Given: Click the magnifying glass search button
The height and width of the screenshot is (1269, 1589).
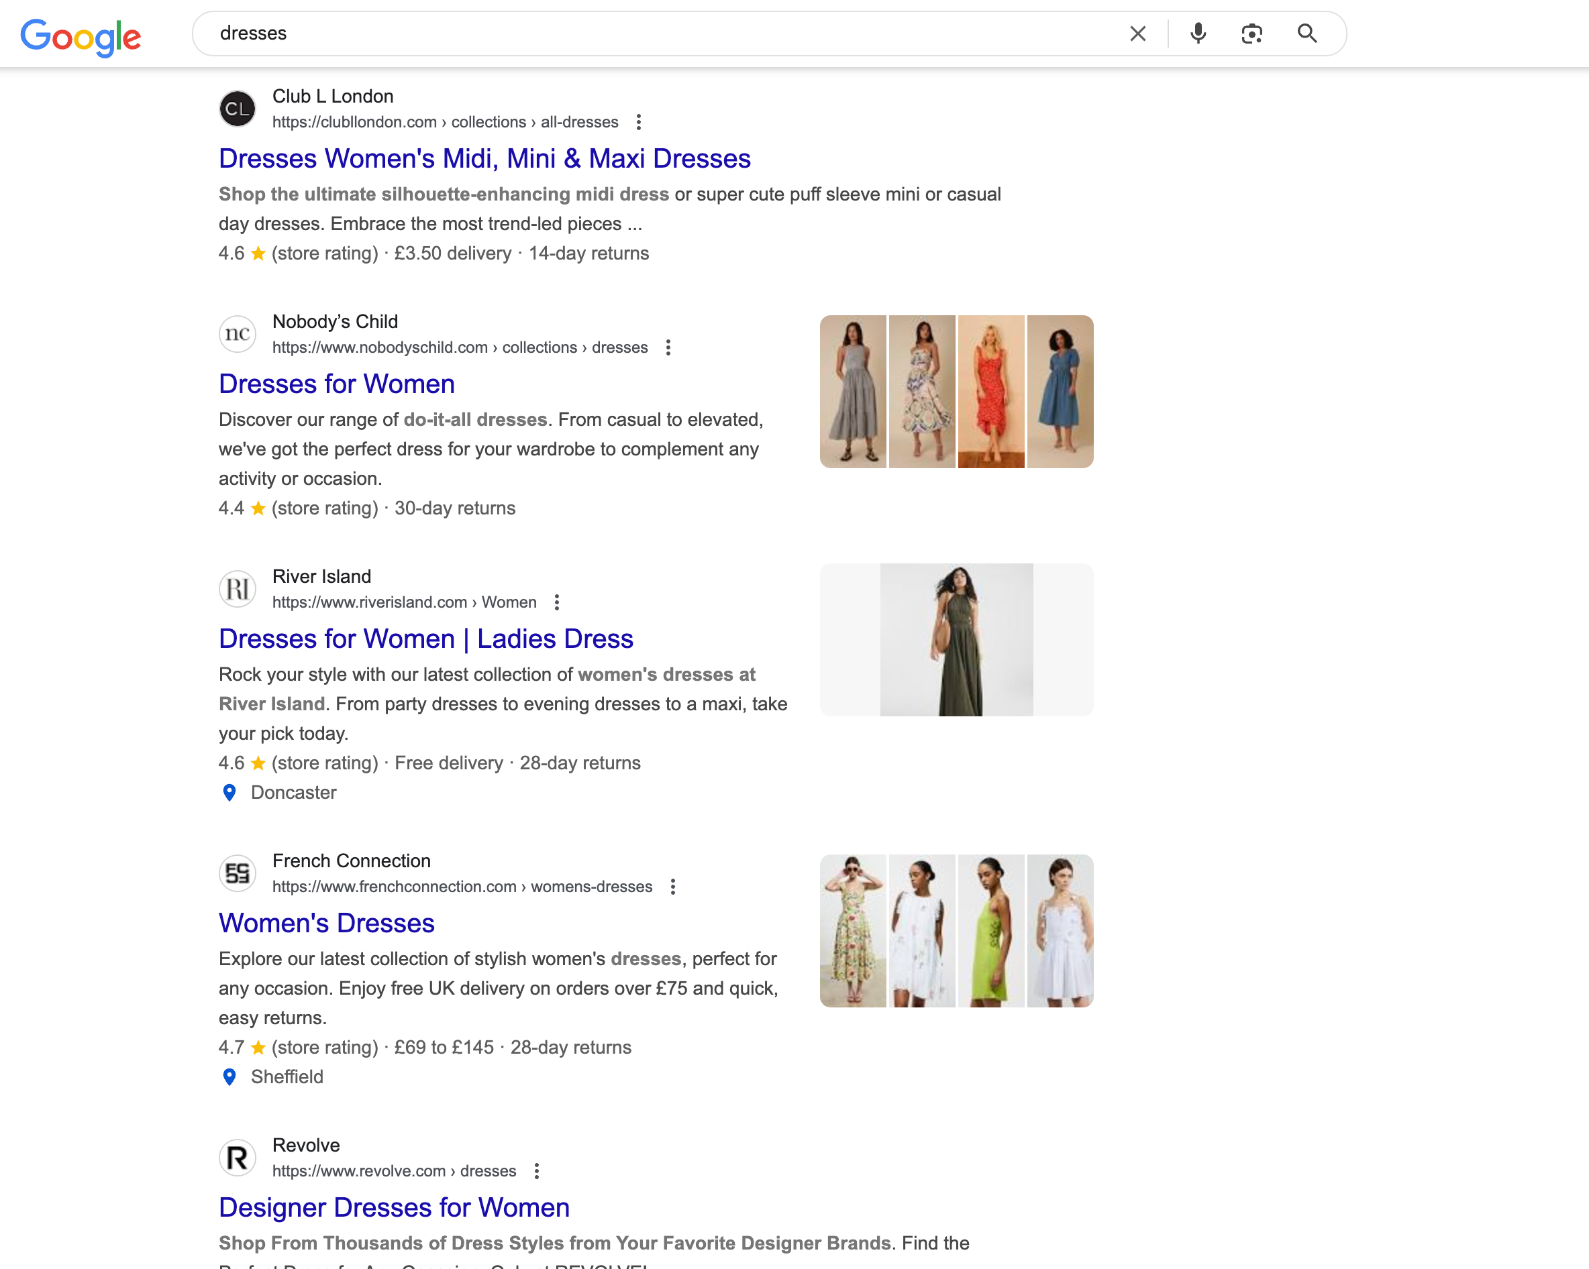Looking at the screenshot, I should click(x=1306, y=34).
